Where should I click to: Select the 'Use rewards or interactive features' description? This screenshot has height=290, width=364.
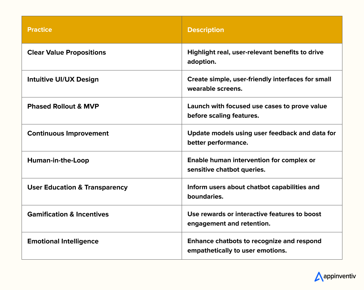254,219
